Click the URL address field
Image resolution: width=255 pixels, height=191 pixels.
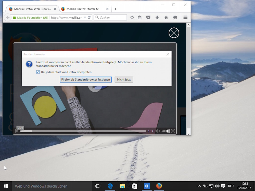66,18
